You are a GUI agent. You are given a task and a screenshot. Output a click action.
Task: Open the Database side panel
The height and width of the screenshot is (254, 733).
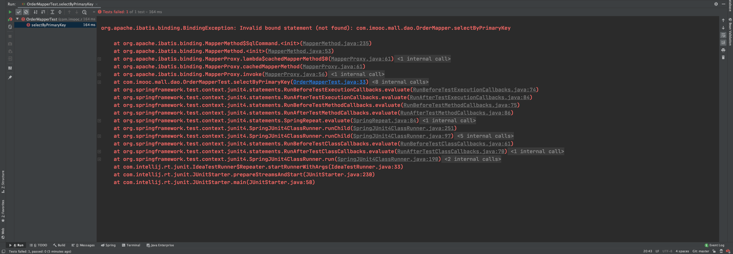[730, 6]
